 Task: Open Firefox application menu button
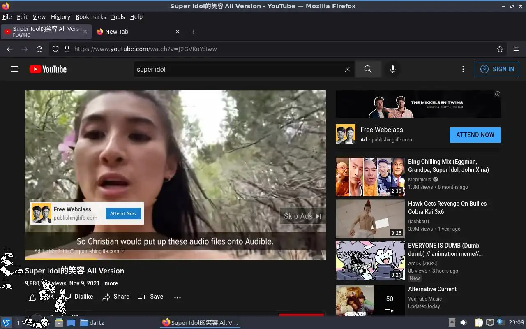click(516, 49)
